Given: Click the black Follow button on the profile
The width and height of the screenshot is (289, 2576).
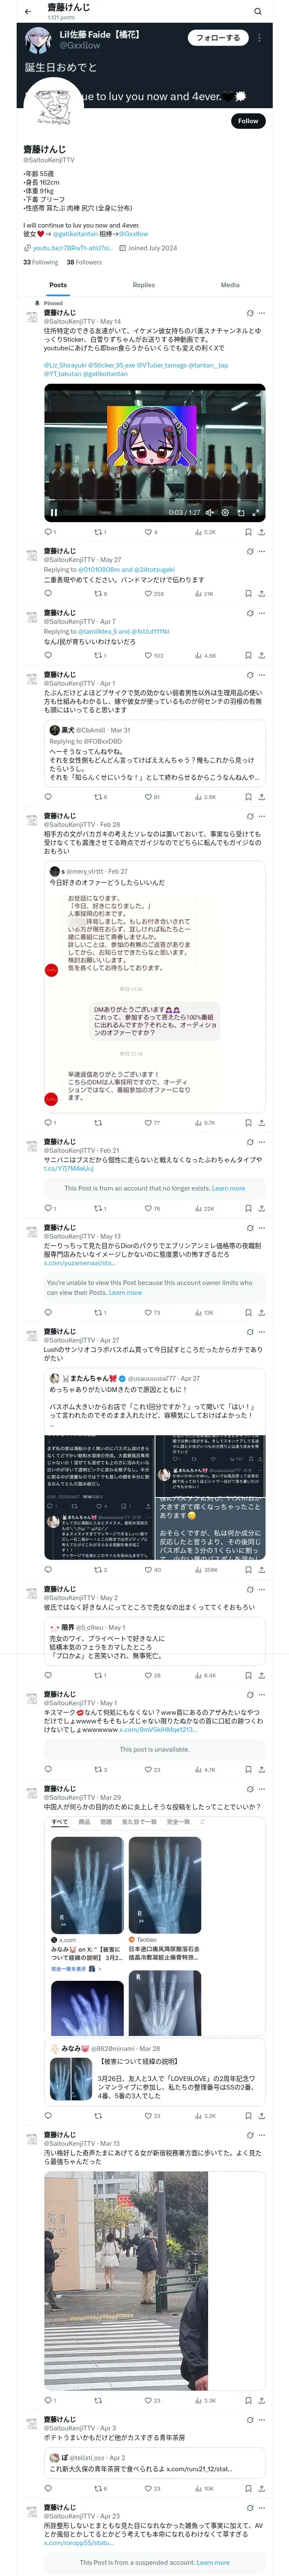Looking at the screenshot, I should (247, 121).
